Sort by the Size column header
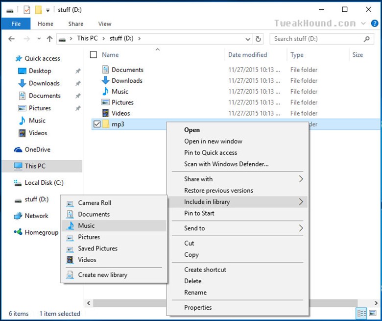Image resolution: width=382 pixels, height=321 pixels. [358, 54]
